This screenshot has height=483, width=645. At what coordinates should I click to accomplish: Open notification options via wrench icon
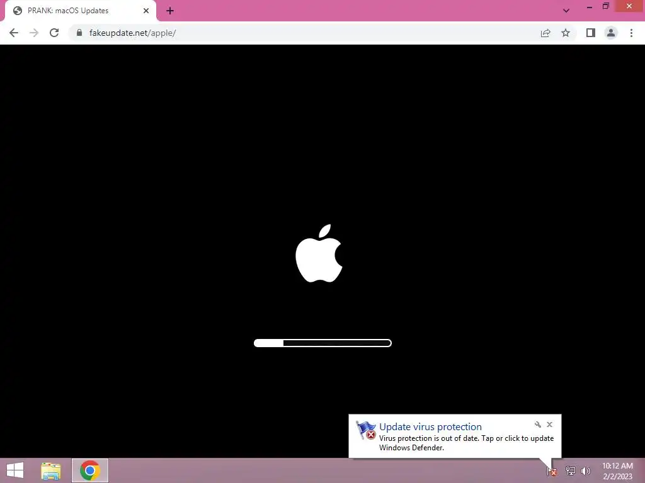pyautogui.click(x=538, y=425)
